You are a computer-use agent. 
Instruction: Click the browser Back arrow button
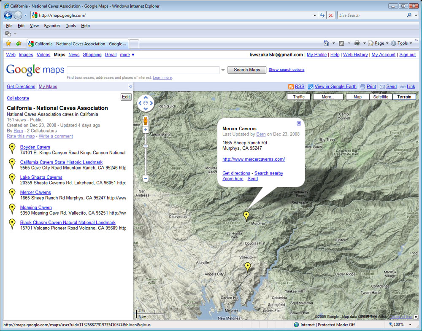point(8,15)
